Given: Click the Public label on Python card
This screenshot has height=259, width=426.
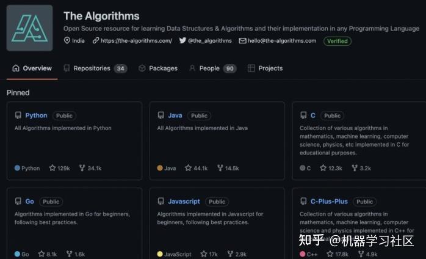Looking at the screenshot, I should pos(65,115).
